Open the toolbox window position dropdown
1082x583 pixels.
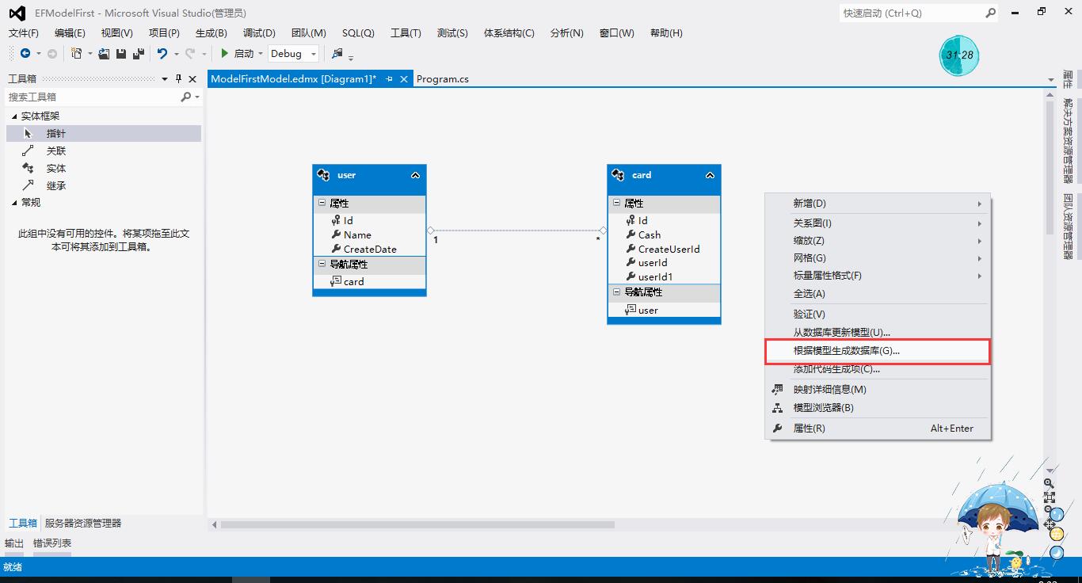point(165,78)
